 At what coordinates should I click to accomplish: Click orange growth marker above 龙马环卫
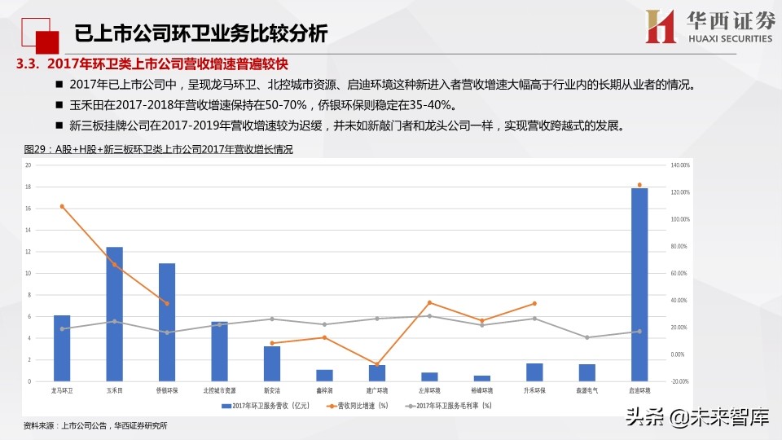point(62,206)
